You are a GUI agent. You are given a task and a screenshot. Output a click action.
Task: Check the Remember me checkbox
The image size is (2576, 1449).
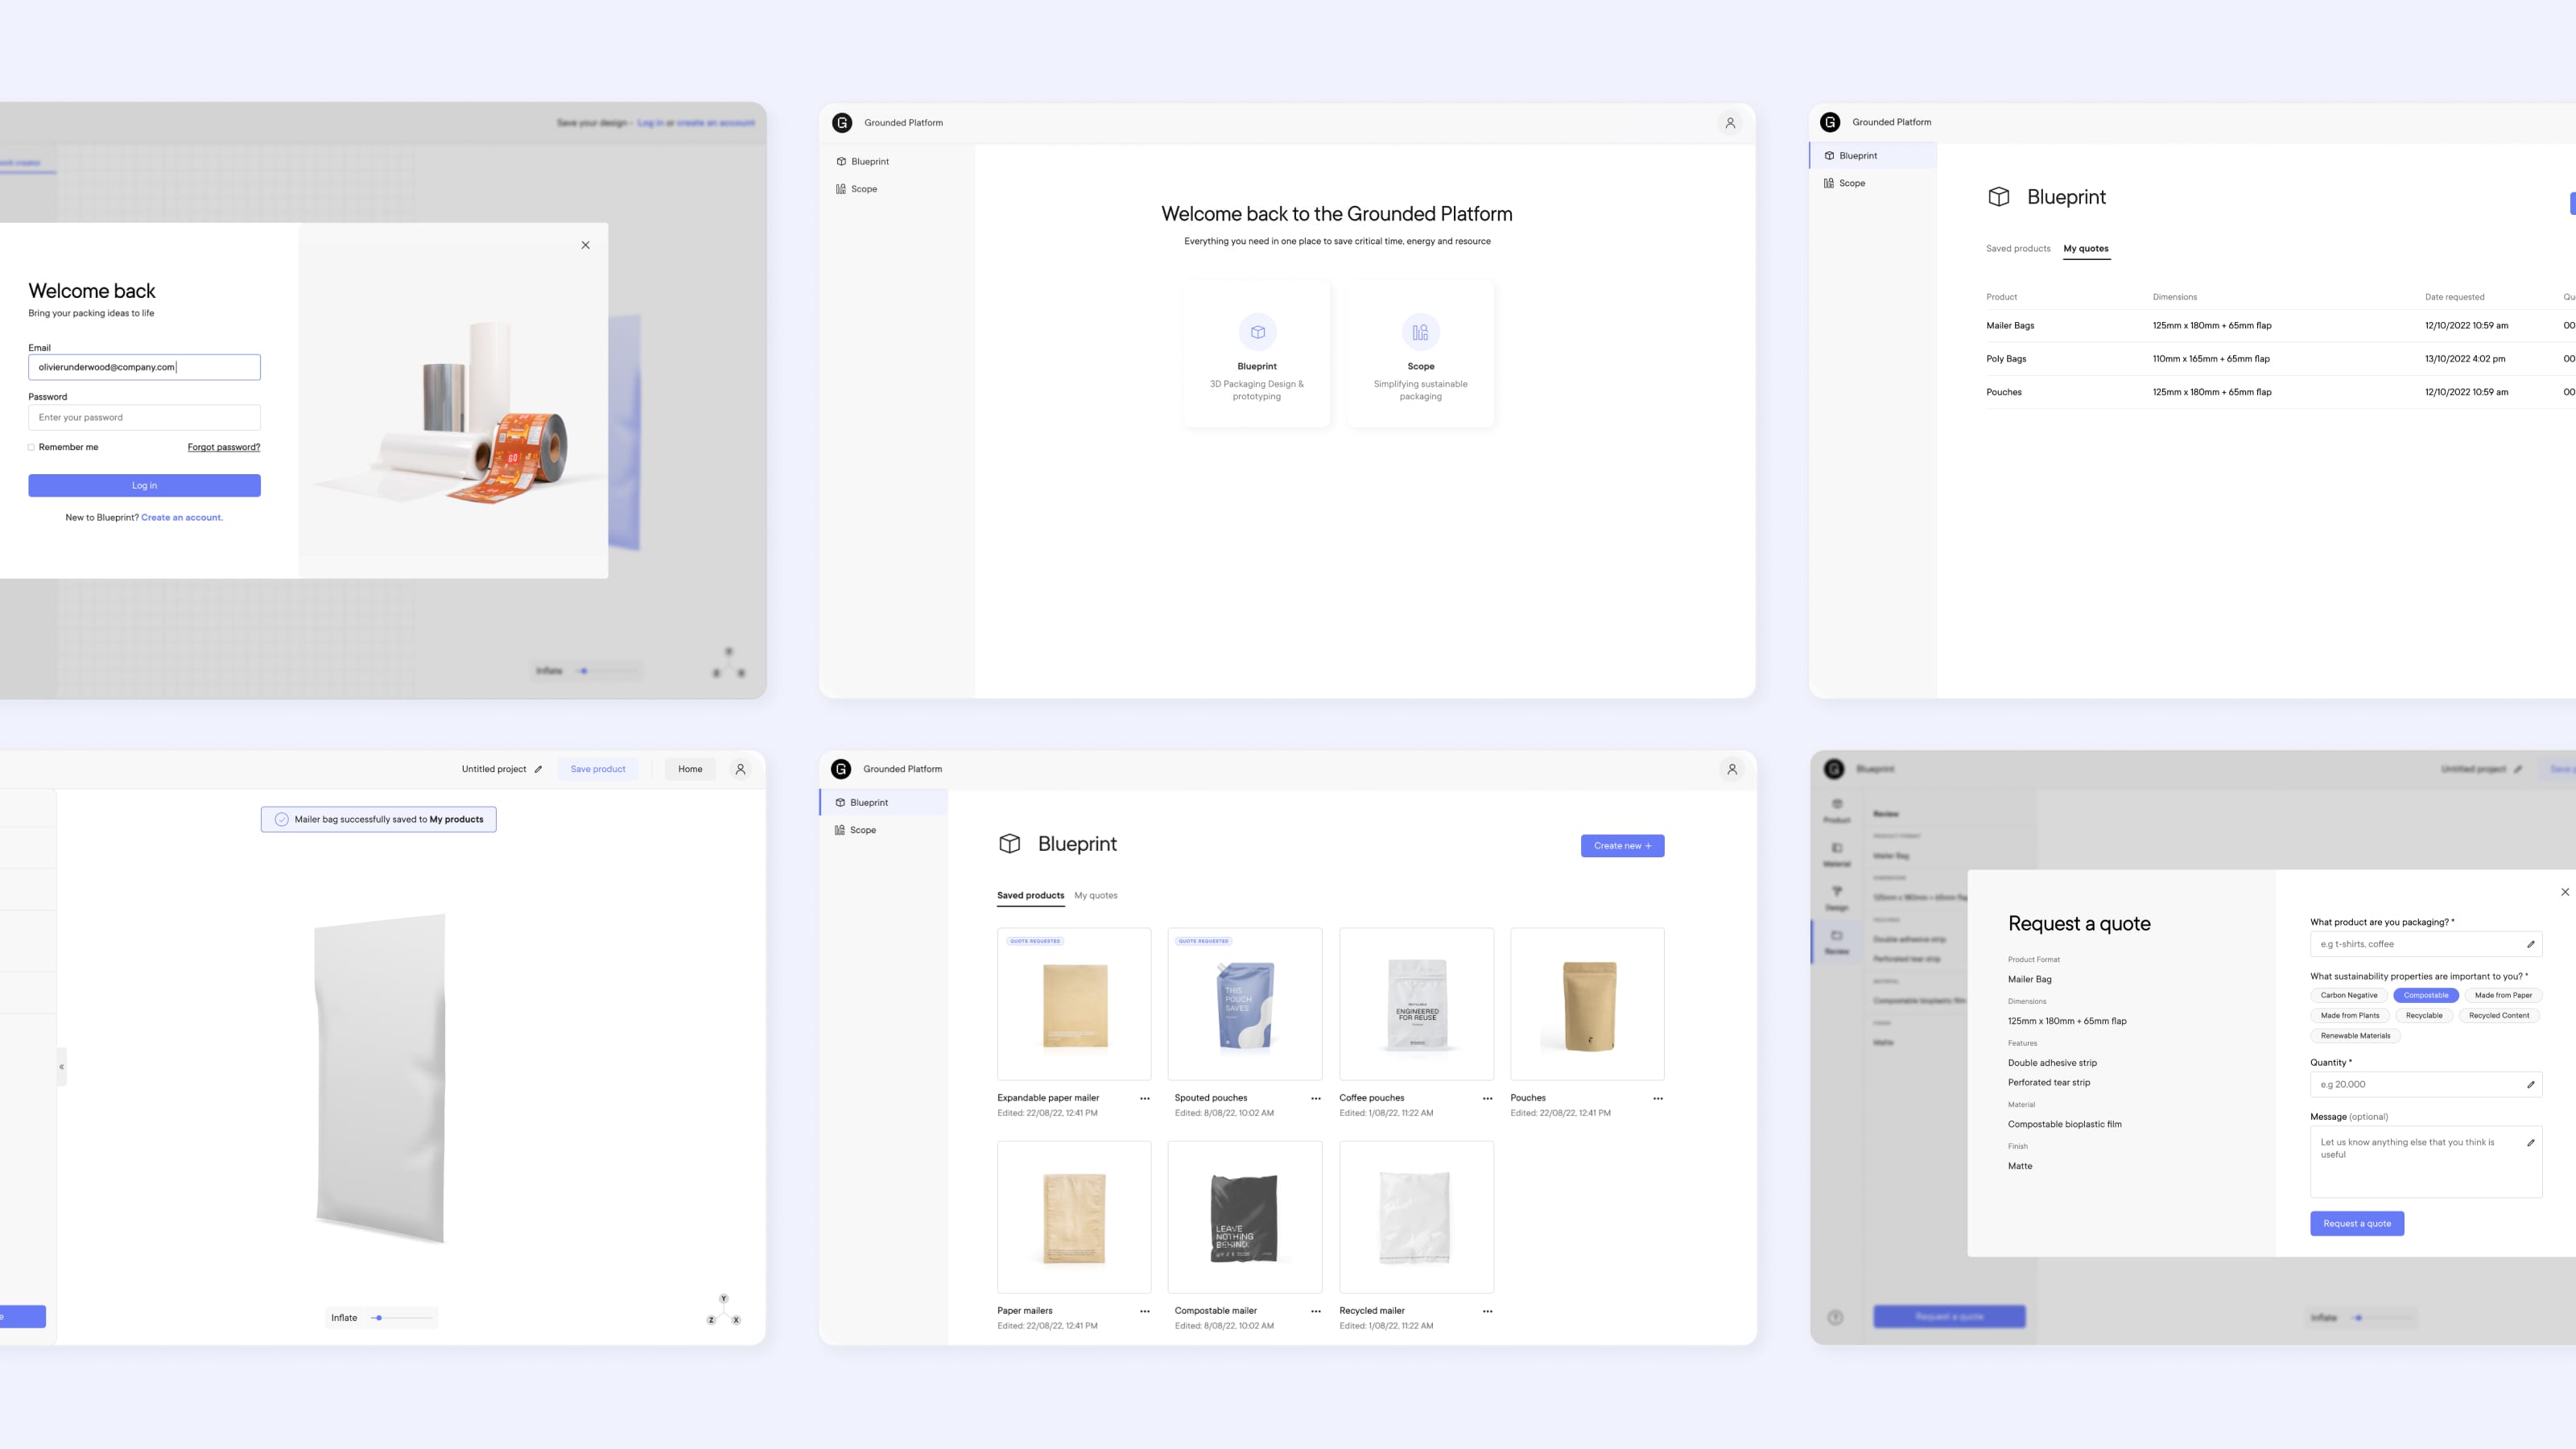click(x=31, y=447)
